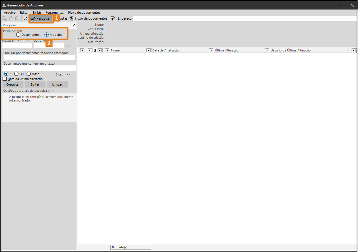Open the Data de Finalização filter dropdown

pos(211,50)
